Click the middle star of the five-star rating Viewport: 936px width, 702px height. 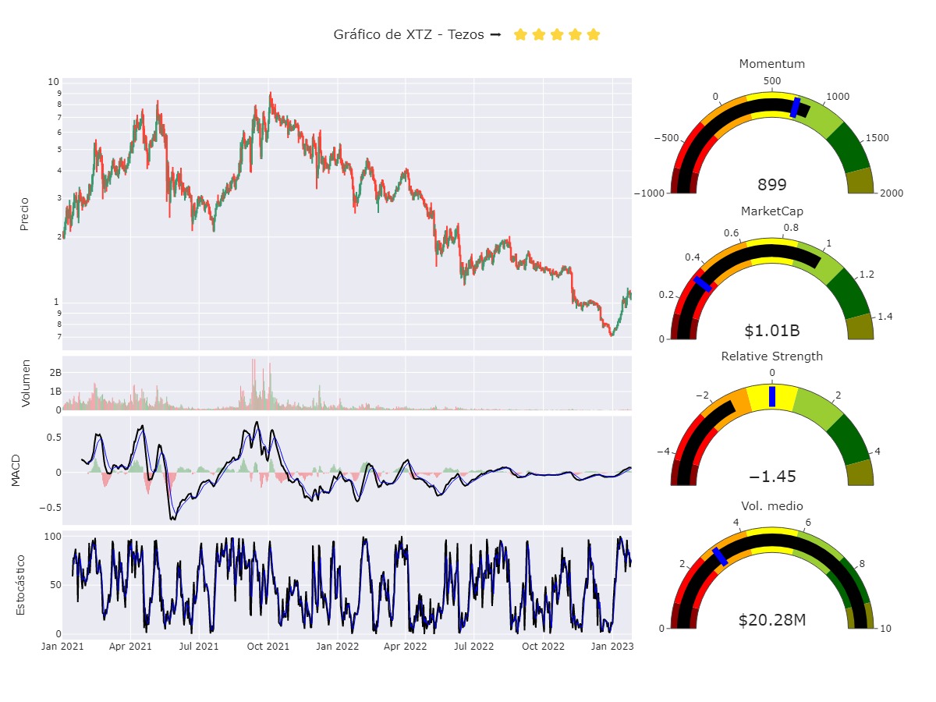[x=557, y=34]
